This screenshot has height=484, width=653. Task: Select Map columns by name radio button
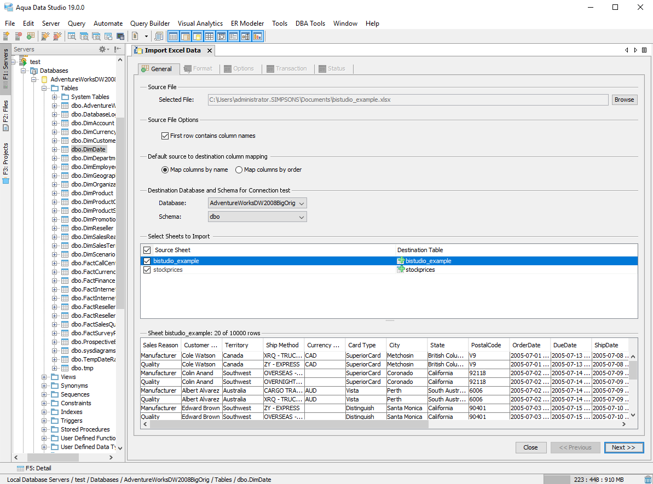[165, 170]
